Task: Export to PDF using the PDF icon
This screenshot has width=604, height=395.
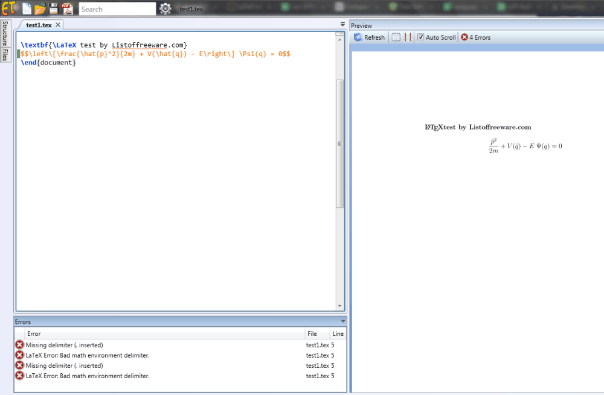Action: [x=68, y=8]
